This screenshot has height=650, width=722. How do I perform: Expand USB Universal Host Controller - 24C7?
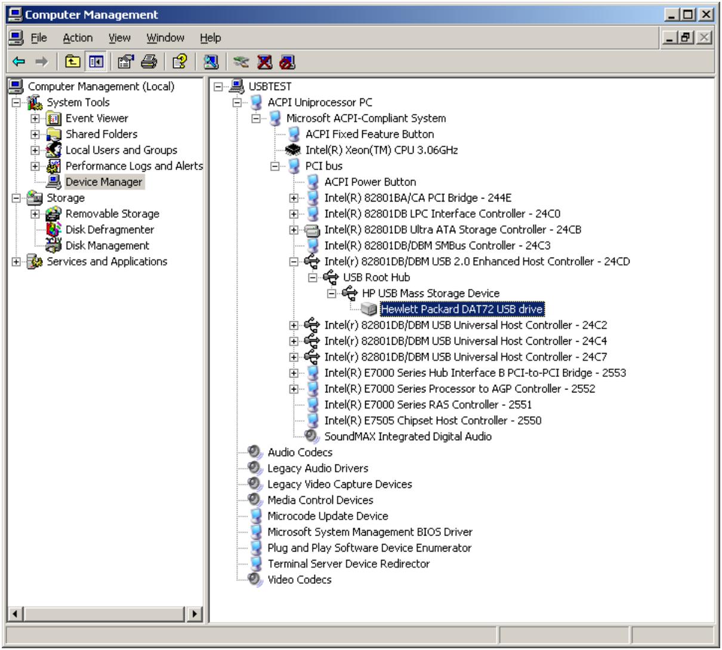pos(294,357)
